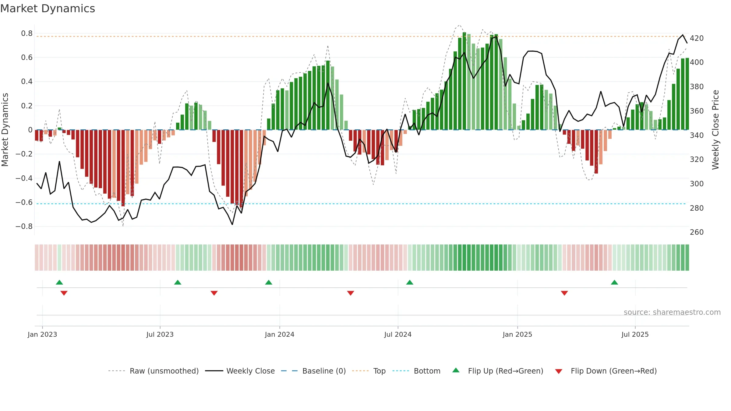Select the red flip-down marker around Apr 2024
The image size is (731, 411).
pyautogui.click(x=351, y=293)
